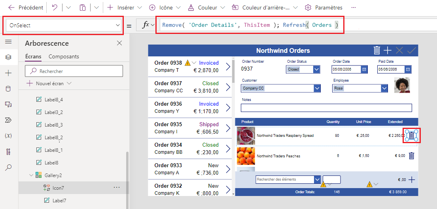Click the header plus add-order icon
Screen dimensions: 437x209
pyautogui.click(x=388, y=50)
